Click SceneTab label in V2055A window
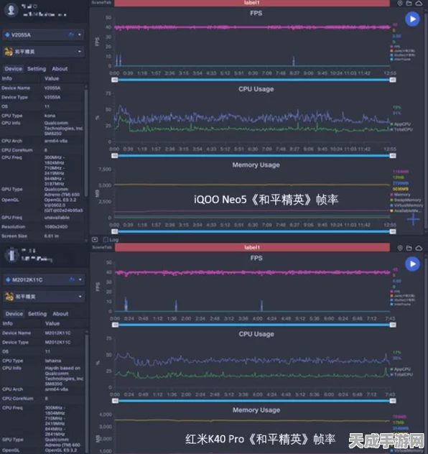 (x=101, y=2)
